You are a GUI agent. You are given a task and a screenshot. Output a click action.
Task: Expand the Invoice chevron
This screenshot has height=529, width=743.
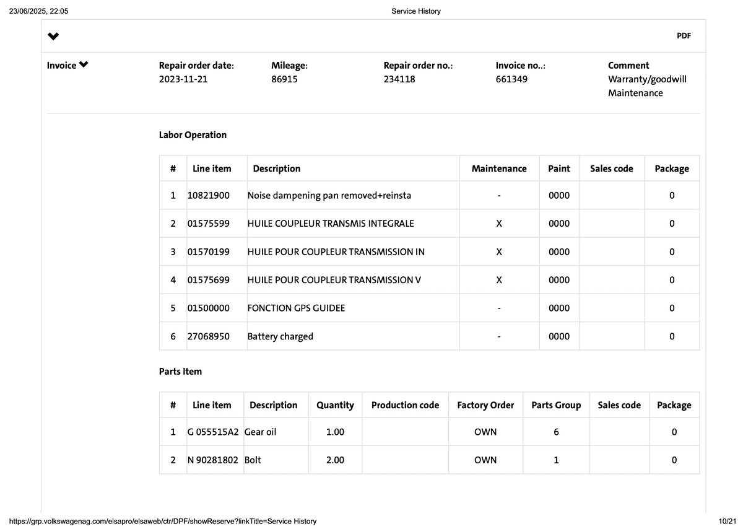click(84, 65)
